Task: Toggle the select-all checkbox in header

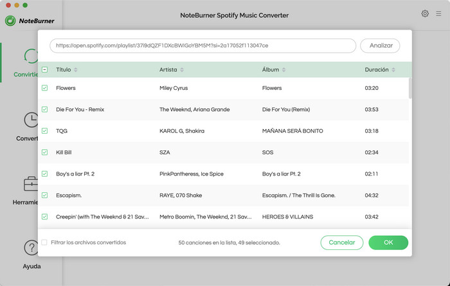Action: point(45,69)
